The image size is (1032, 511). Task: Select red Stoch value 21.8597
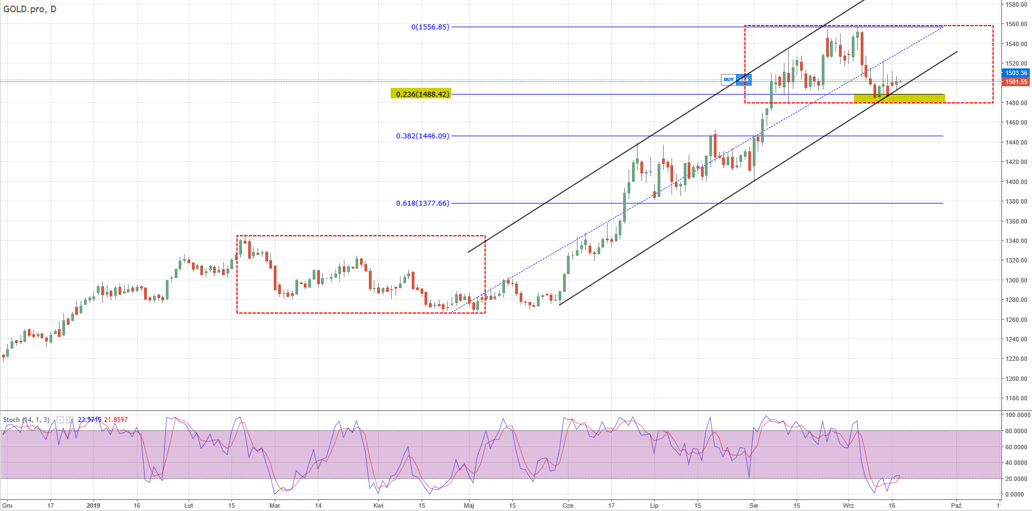(x=116, y=420)
